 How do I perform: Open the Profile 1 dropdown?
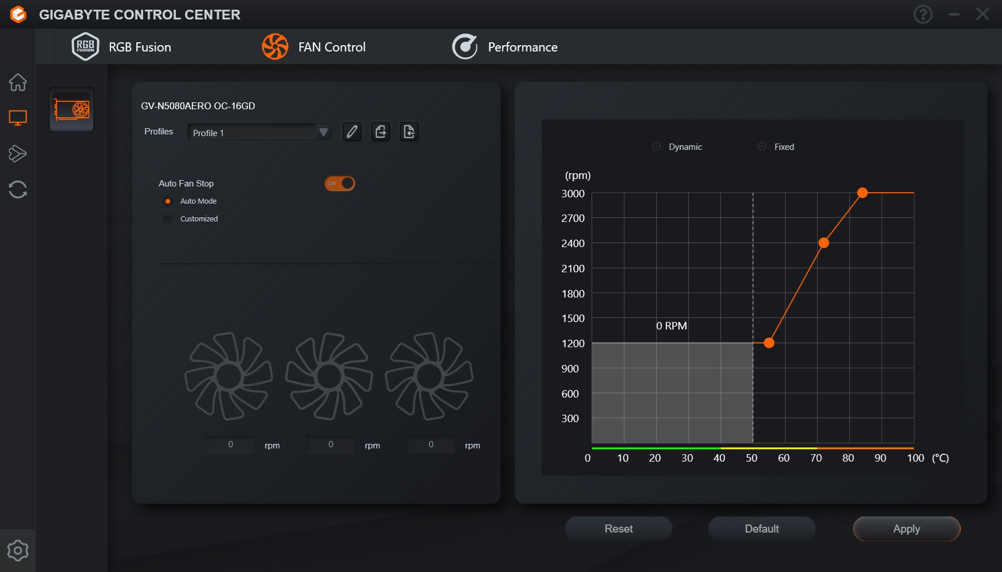click(x=259, y=132)
